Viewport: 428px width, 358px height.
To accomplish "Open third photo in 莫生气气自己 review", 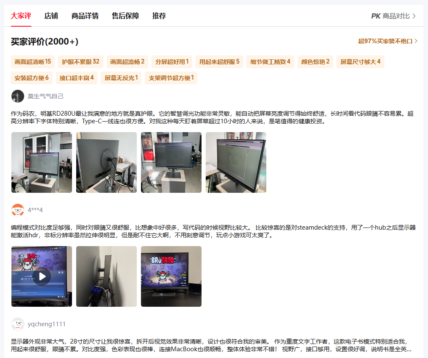I will (171, 163).
